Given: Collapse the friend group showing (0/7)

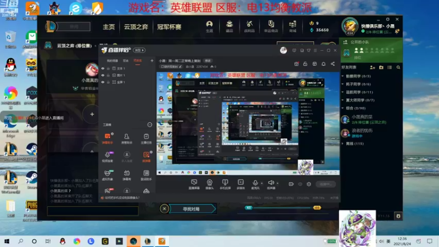Looking at the screenshot, I should (343, 100).
